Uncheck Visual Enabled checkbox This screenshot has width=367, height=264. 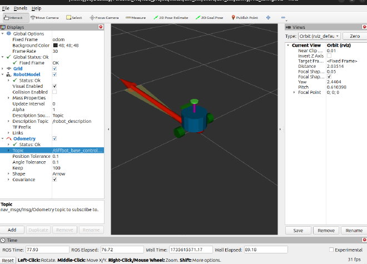54,86
